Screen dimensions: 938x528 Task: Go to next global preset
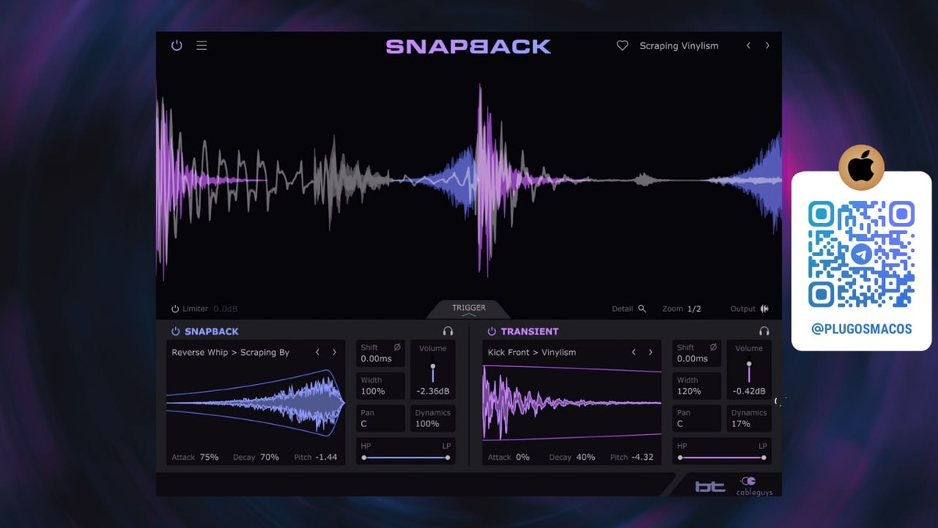[768, 45]
